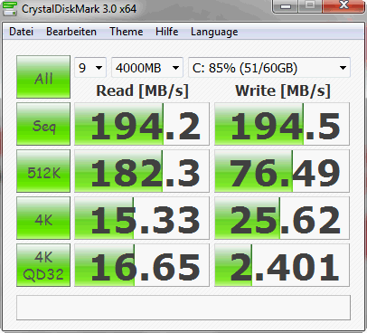The image size is (367, 333).
Task: Click the 4K QD32 read result 16.65
Action: [x=142, y=265]
